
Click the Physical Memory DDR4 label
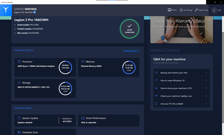(91, 66)
